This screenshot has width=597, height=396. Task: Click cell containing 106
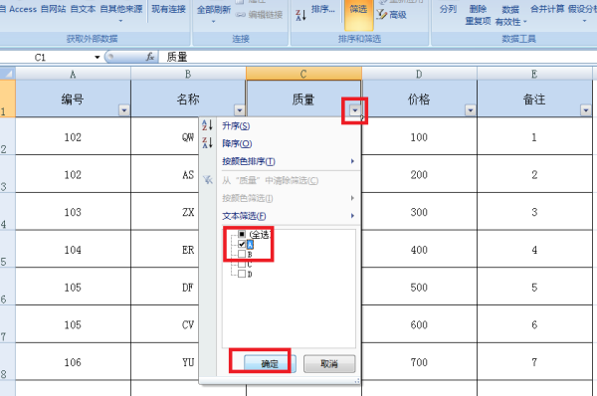tap(73, 362)
